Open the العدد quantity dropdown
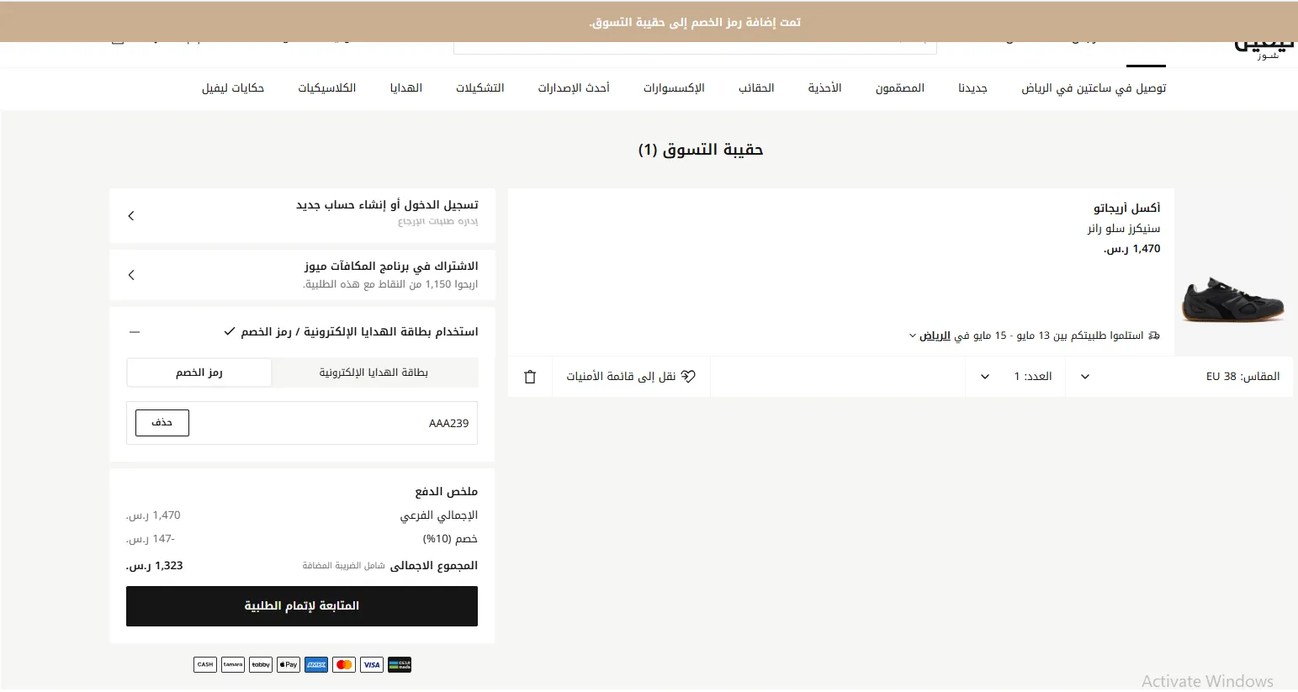Screen dimensions: 1298x692 pos(1015,377)
